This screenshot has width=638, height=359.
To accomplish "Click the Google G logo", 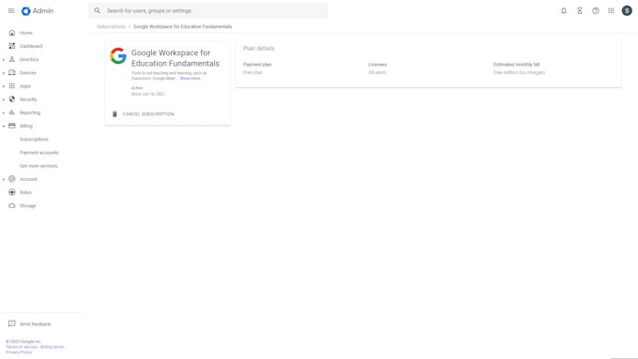I will 118,56.
